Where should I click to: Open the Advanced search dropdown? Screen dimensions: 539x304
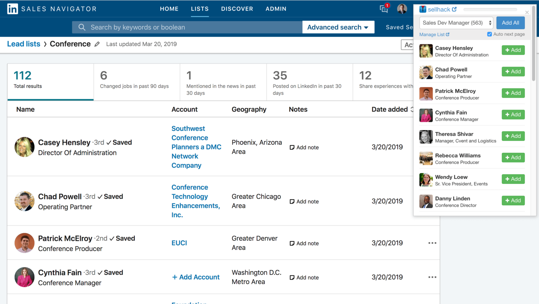click(x=338, y=27)
